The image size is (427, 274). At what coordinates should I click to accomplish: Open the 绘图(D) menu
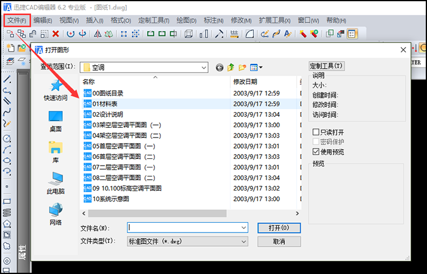click(187, 20)
